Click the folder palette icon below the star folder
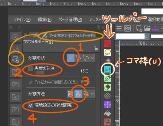The width and height of the screenshot is (163, 126). (x=15, y=109)
